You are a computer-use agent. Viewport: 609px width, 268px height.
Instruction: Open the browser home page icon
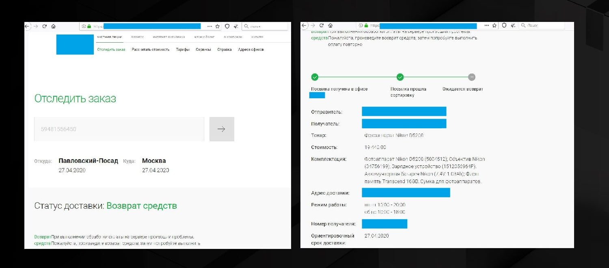pyautogui.click(x=53, y=25)
